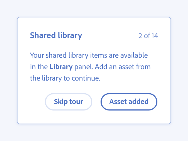Click the Skip tour button
The height and width of the screenshot is (141, 188).
69,102
